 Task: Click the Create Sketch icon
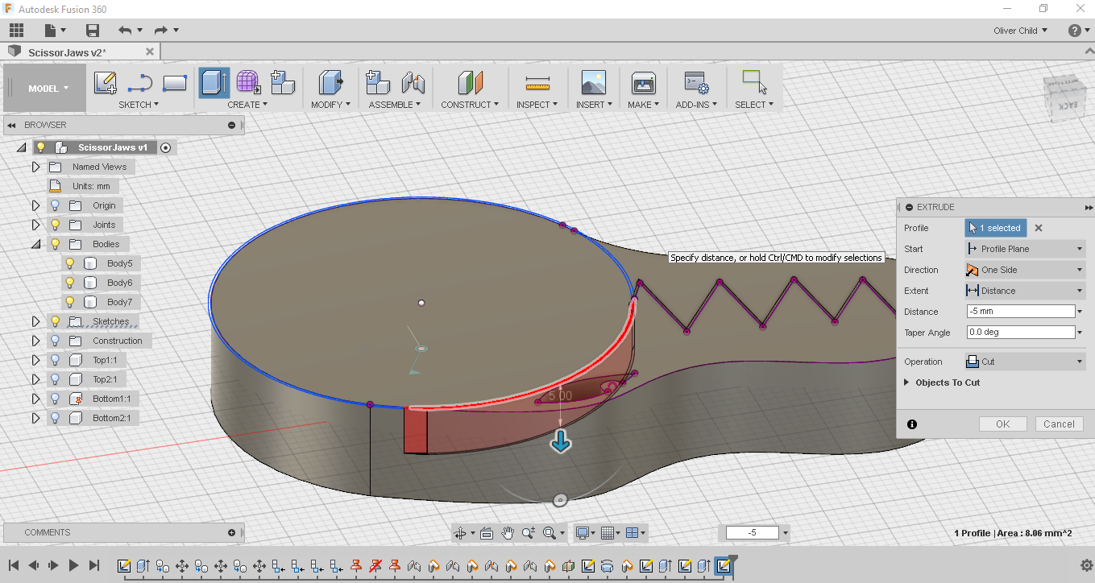coord(106,83)
